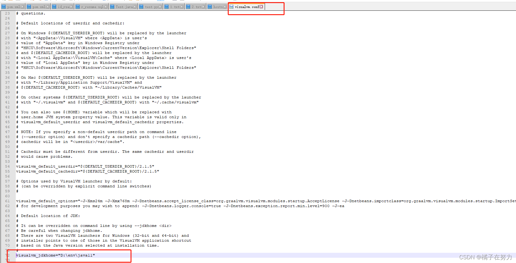The width and height of the screenshot is (516, 263).
Task: Click the visualvm_default_options line
Action: tap(265, 201)
